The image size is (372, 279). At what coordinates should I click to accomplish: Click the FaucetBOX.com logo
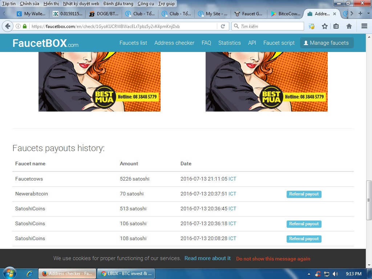pos(45,43)
